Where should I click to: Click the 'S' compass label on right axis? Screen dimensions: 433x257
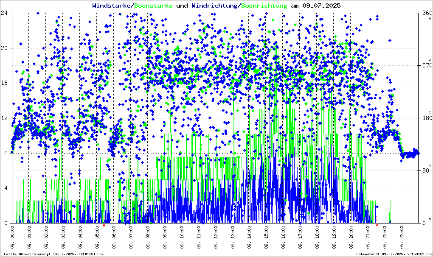(430, 112)
